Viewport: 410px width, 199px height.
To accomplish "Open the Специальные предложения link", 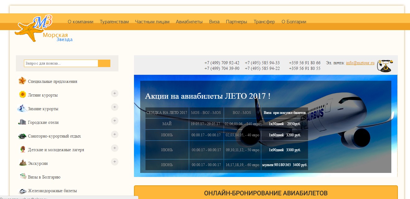I will [x=53, y=81].
